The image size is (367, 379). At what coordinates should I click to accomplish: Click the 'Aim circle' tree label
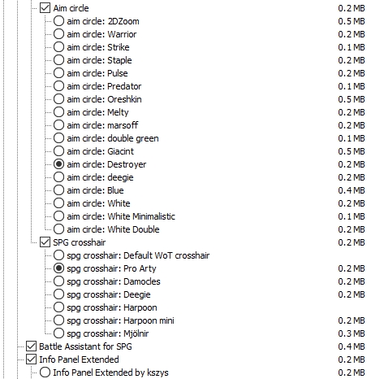click(71, 8)
